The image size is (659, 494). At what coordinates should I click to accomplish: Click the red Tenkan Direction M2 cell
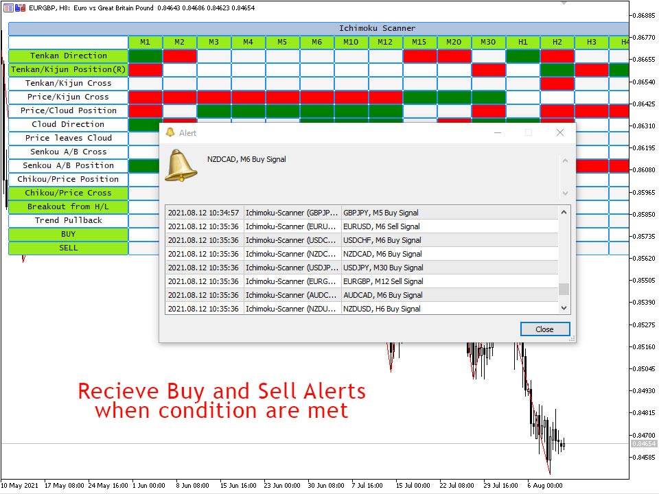[180, 56]
